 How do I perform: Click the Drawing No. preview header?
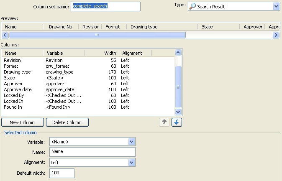pos(61,27)
